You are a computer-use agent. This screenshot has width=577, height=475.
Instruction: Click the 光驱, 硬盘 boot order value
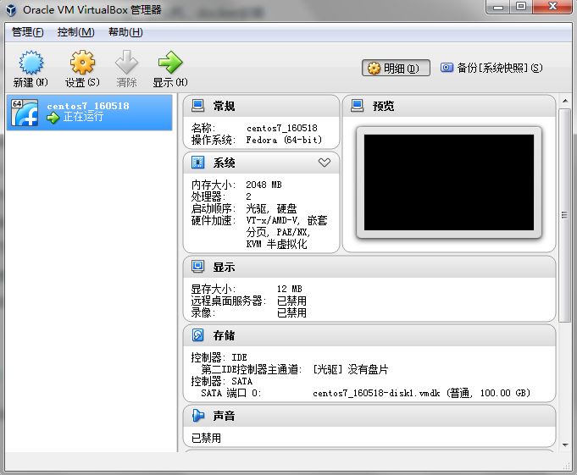[271, 208]
